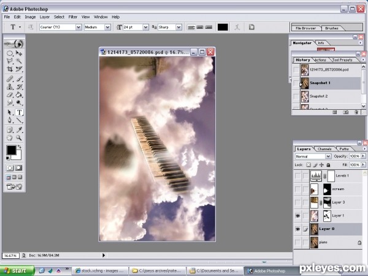
Task: Switch to the Actions tab
Action: tap(320, 60)
